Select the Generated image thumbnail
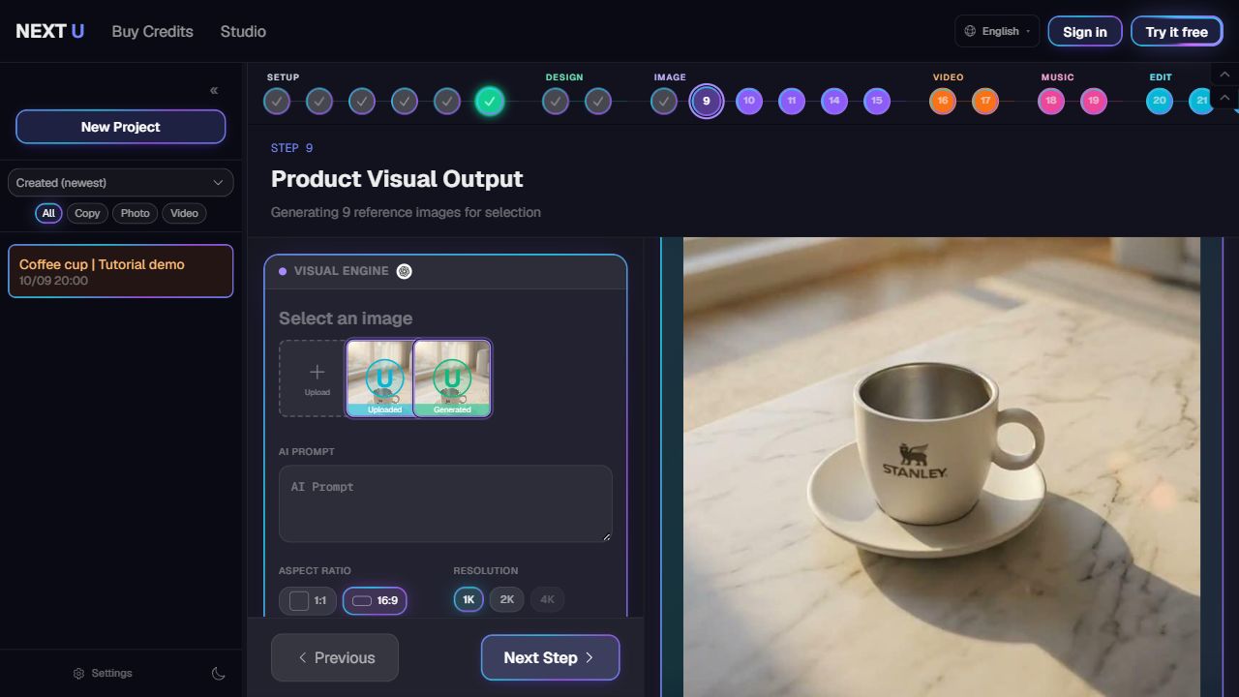 tap(452, 379)
